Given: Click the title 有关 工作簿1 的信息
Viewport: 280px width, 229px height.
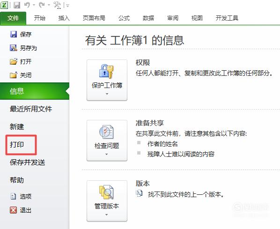Looking at the screenshot, I should [134, 40].
